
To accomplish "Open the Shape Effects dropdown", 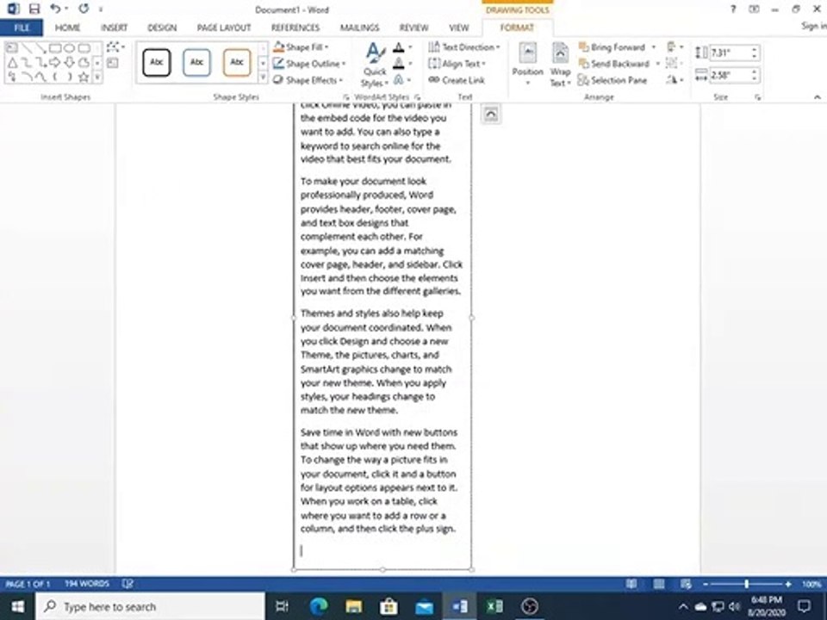I will tap(308, 80).
